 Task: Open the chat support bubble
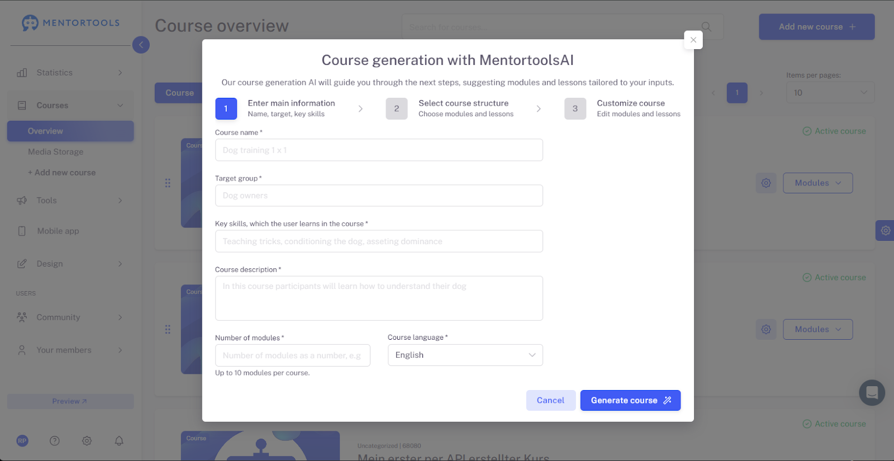872,393
